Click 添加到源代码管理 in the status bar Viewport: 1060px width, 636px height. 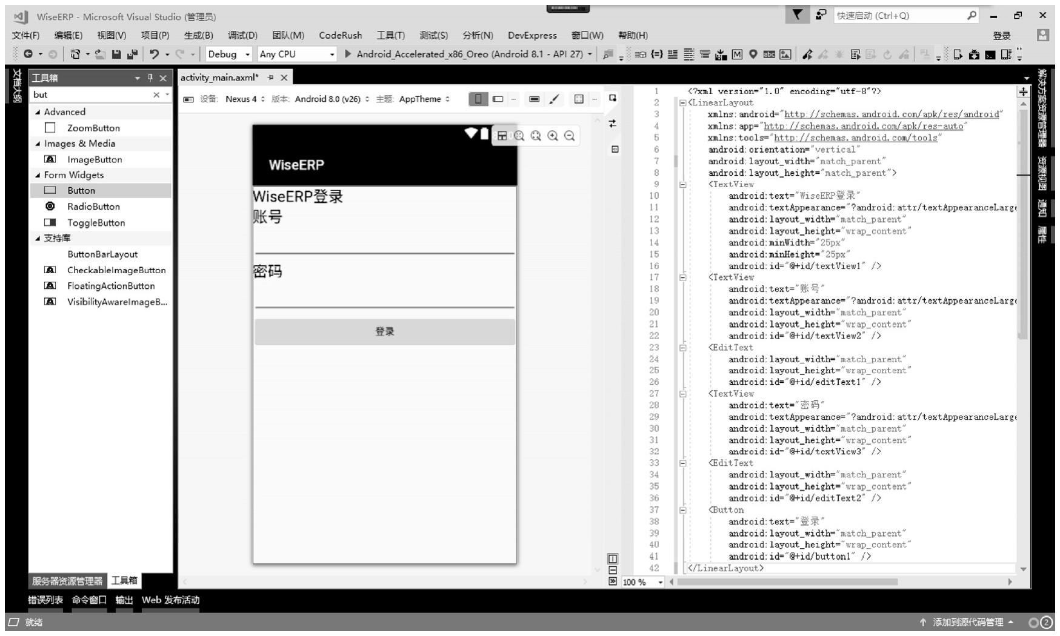968,622
